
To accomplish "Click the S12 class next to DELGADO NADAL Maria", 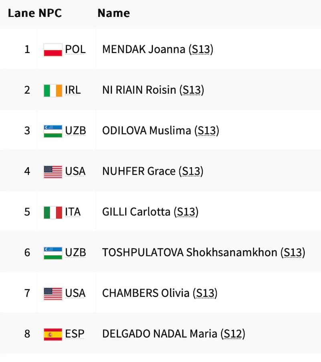I will (233, 334).
